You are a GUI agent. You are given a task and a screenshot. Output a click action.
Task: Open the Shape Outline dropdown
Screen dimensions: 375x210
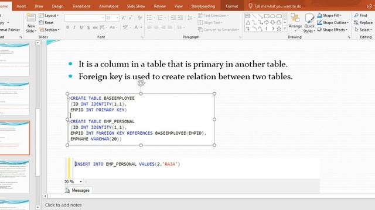tap(333, 23)
